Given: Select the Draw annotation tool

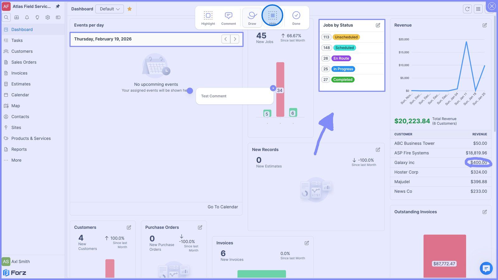Looking at the screenshot, I should 252,18.
